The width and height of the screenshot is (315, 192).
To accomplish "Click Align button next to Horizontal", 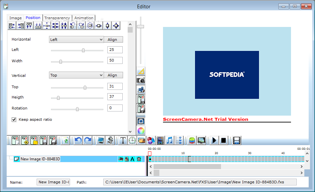I will (x=113, y=40).
